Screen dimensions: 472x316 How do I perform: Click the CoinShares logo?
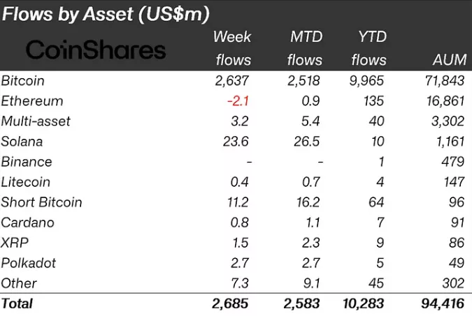(96, 50)
